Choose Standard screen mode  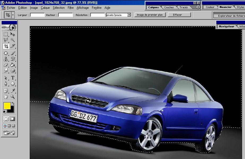coord(5,126)
